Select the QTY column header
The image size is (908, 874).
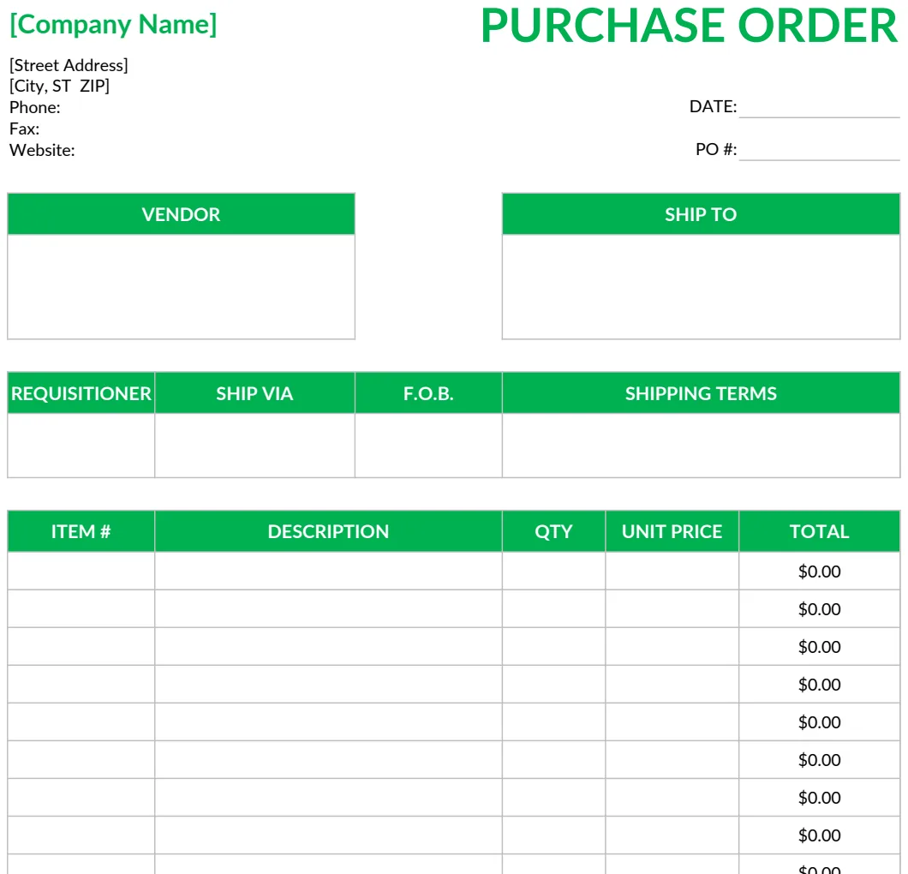[x=553, y=531]
